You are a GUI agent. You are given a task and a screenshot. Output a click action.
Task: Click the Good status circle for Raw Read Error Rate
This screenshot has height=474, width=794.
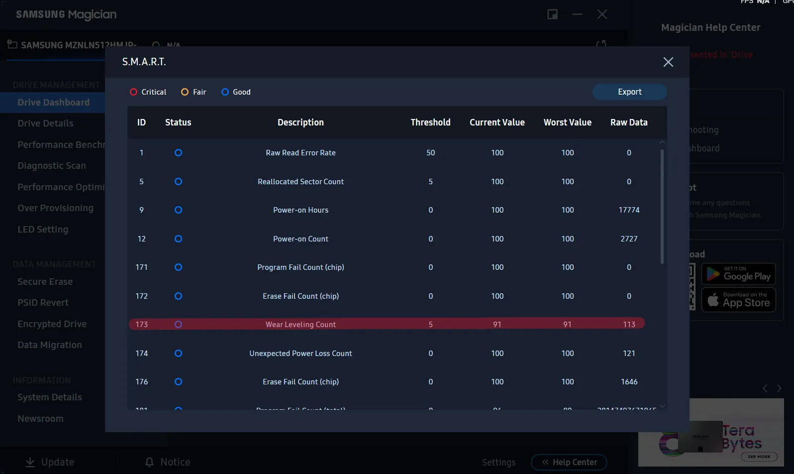click(178, 153)
